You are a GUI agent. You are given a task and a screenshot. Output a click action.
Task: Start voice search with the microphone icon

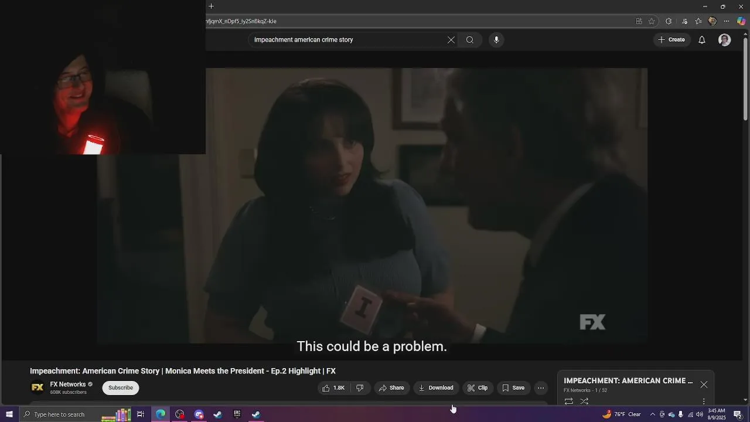pyautogui.click(x=496, y=40)
